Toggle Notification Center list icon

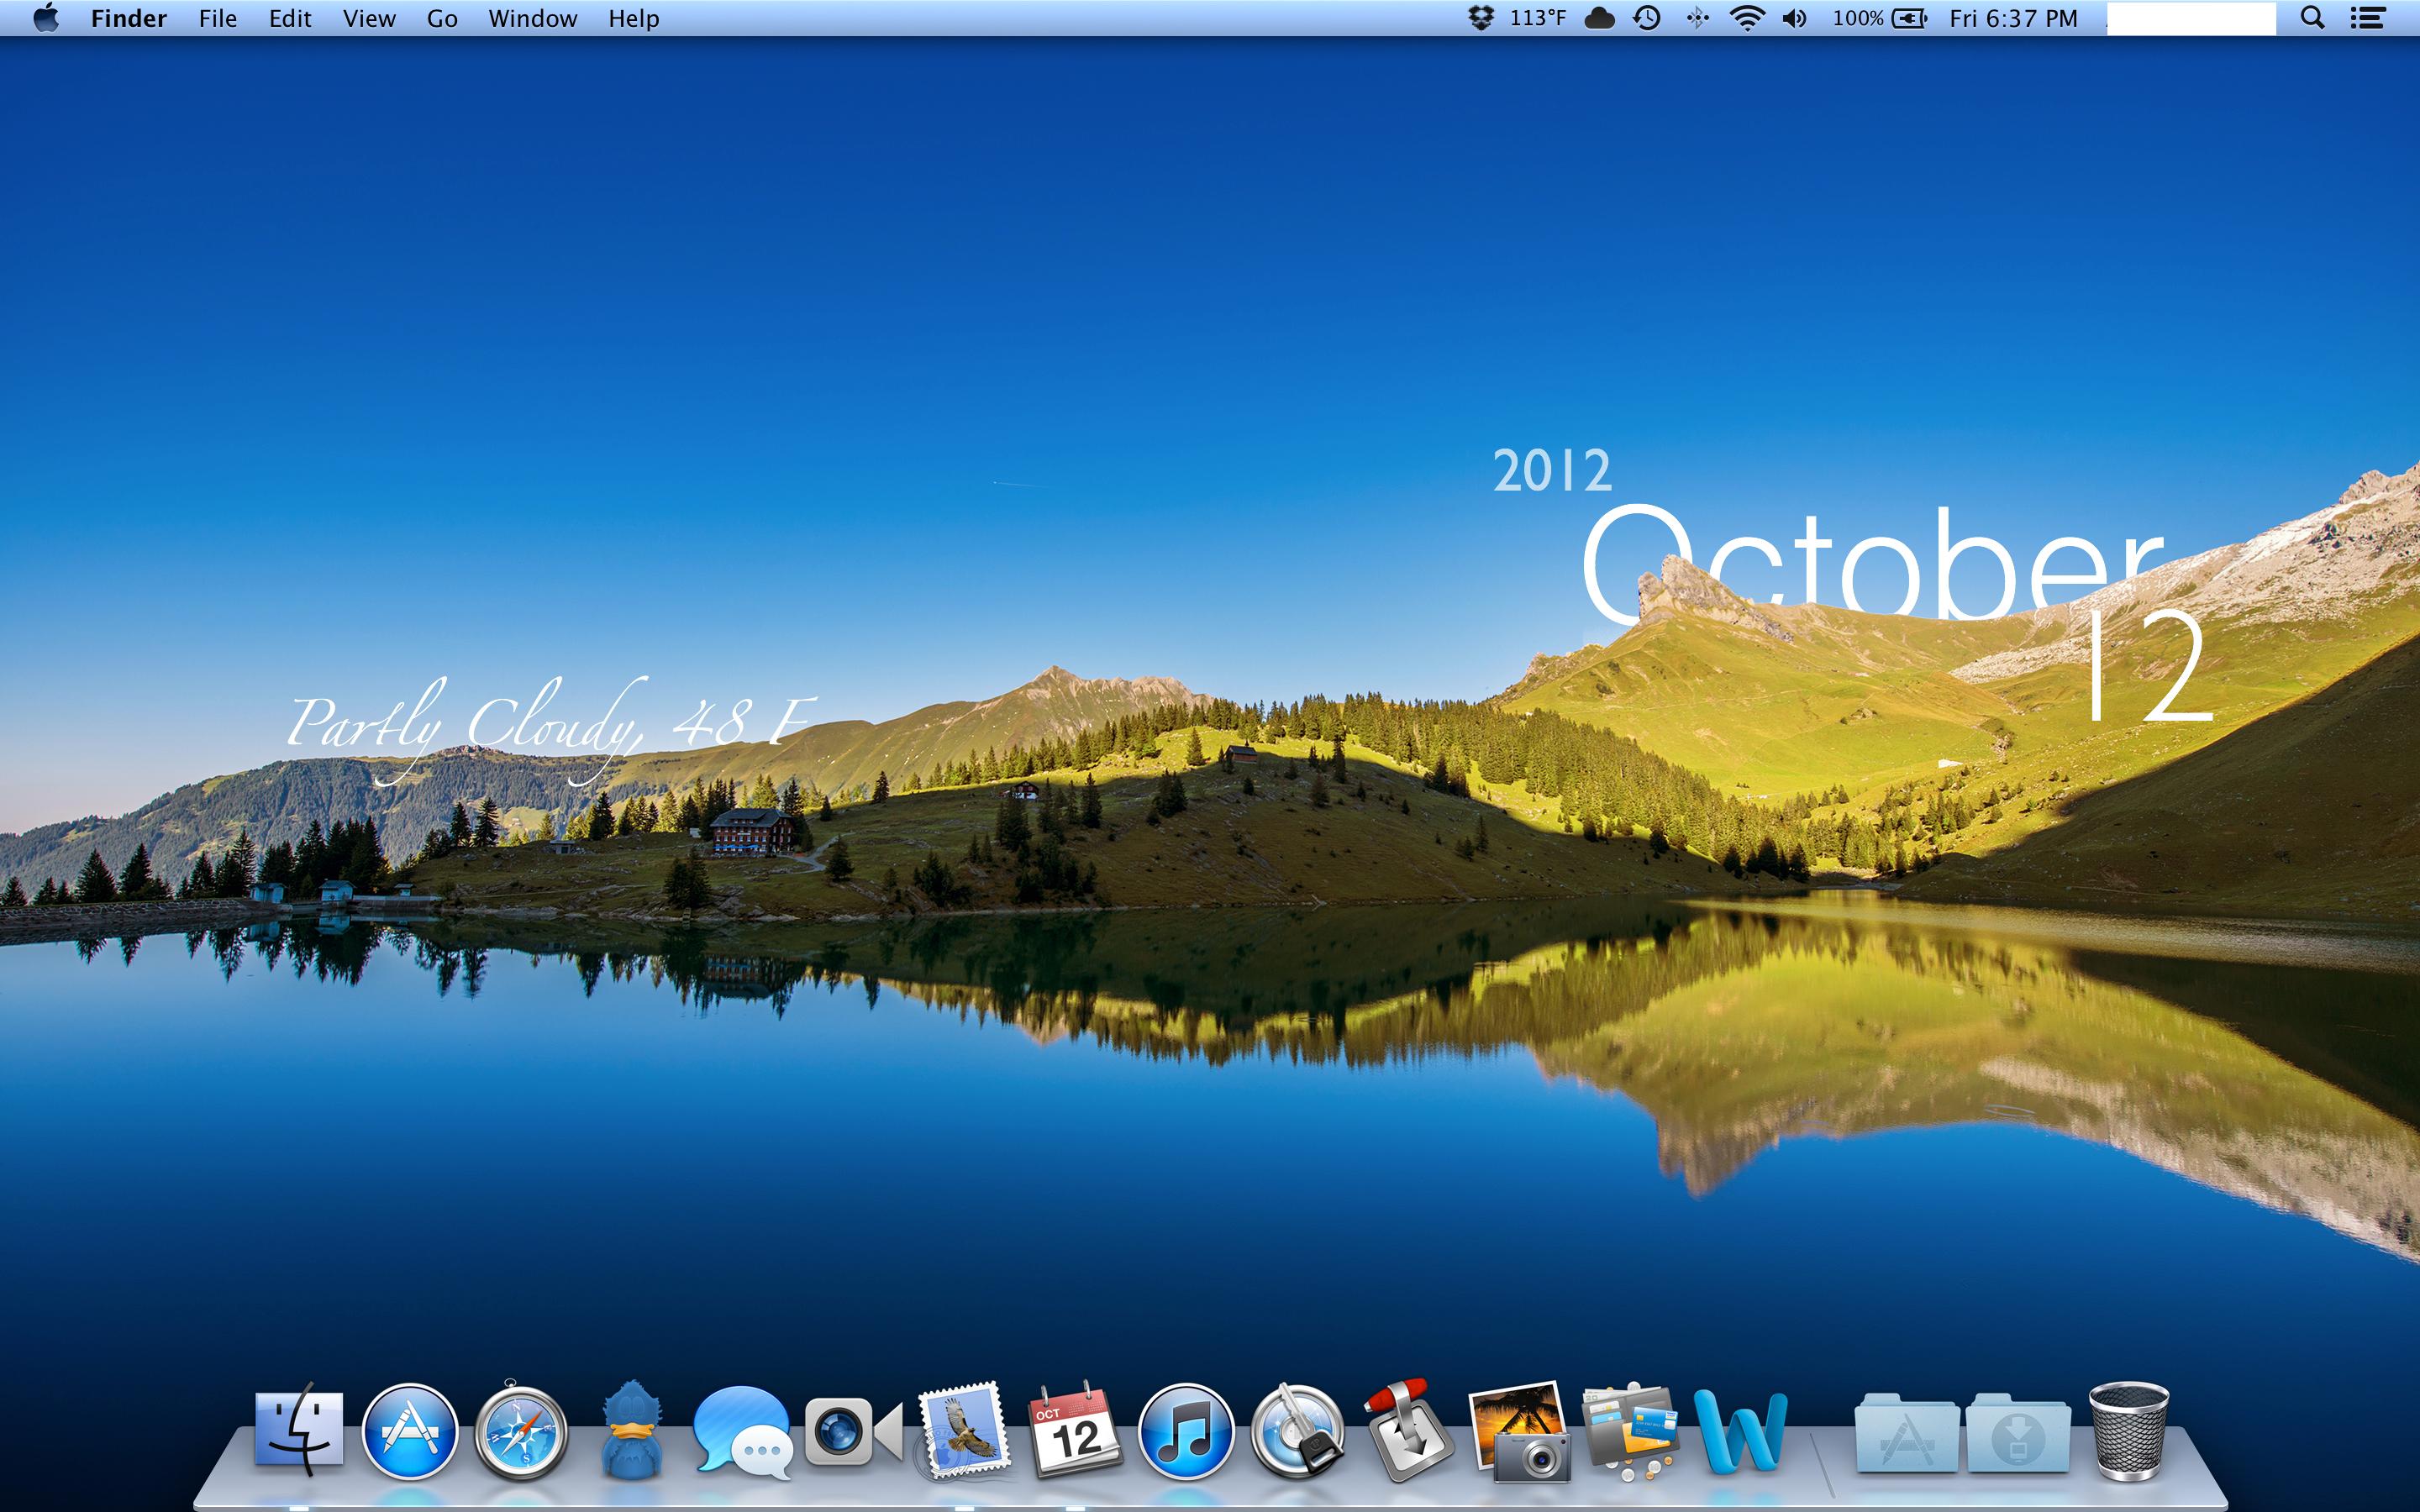(x=2367, y=18)
